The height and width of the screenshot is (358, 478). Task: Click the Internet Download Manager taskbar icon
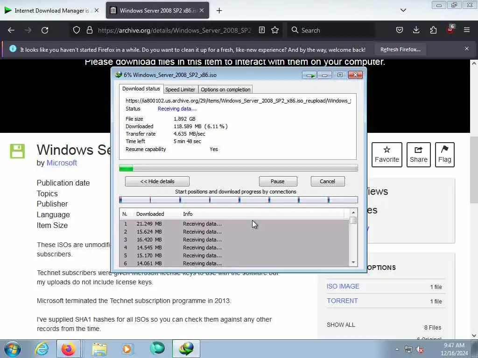186,349
